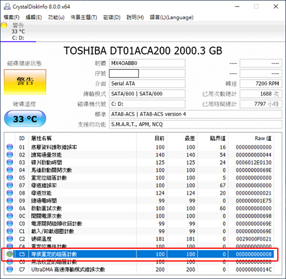Screen dimensions: 286x279
Task: Open the 佈景主題(T) menu
Action: pos(84,17)
